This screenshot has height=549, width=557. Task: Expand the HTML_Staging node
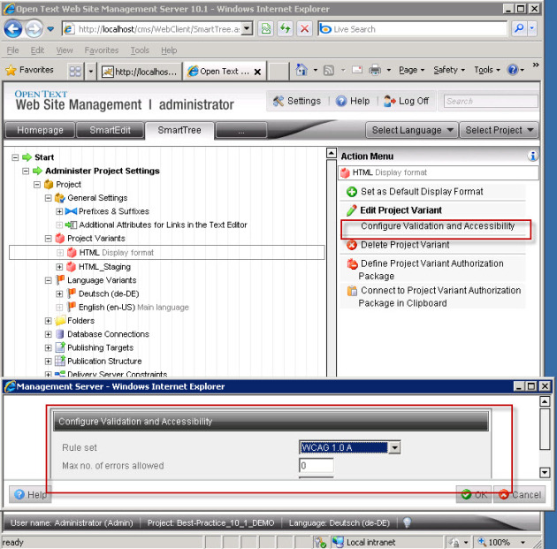(59, 267)
